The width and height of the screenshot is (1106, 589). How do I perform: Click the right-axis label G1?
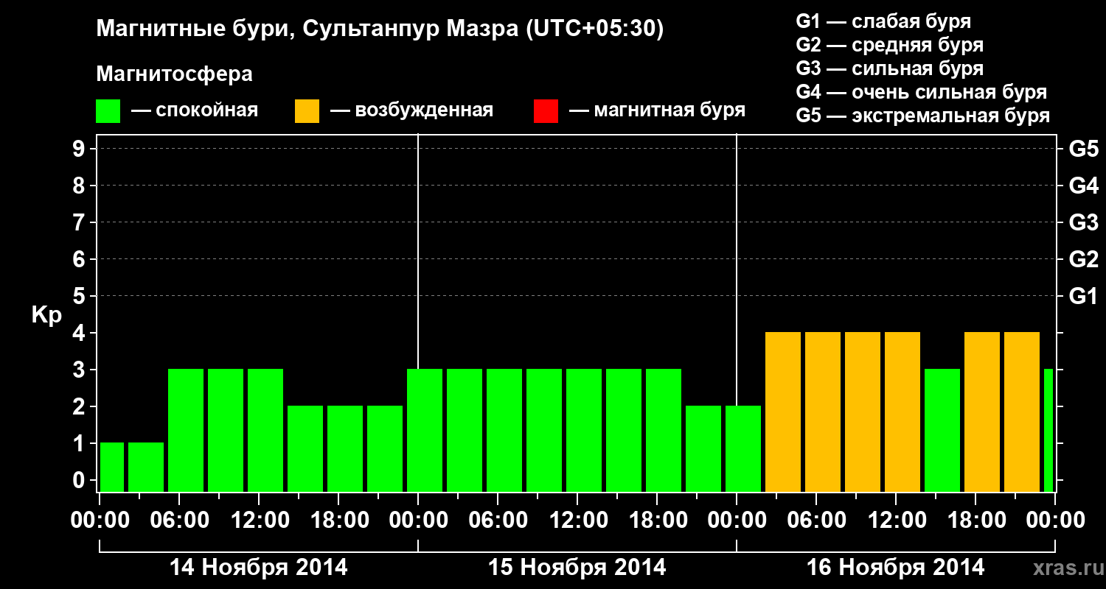click(x=1084, y=296)
